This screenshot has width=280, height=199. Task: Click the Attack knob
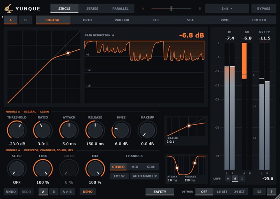tap(69, 130)
